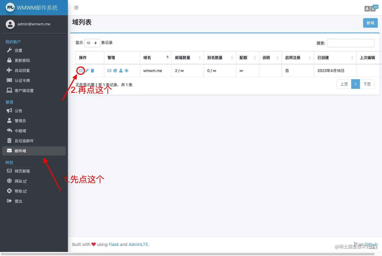Click 登出 to sign out

tap(34, 201)
